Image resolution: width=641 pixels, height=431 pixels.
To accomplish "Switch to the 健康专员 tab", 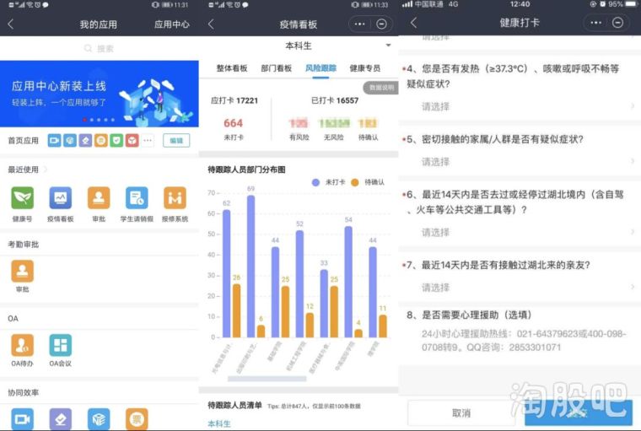I will click(x=365, y=68).
